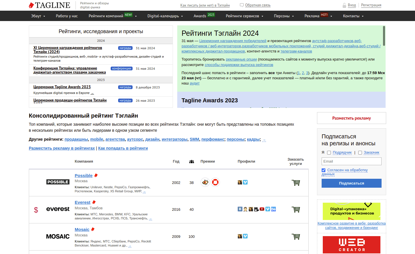Open the Behance profile icon for Everest

coord(273,209)
